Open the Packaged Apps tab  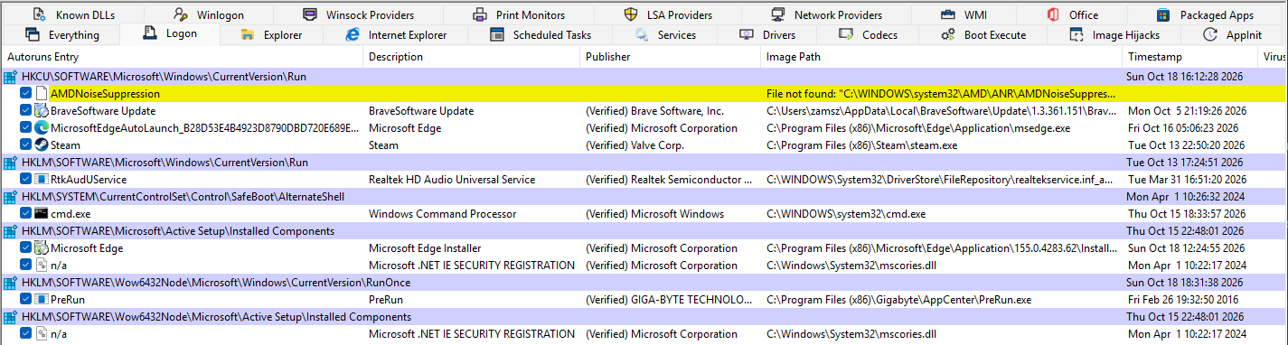[1204, 14]
